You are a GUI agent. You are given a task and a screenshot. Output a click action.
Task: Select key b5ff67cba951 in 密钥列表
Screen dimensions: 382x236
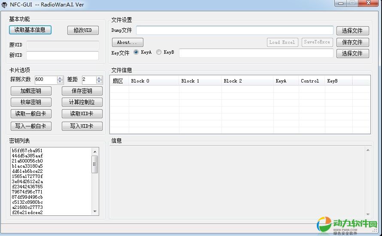coord(27,150)
